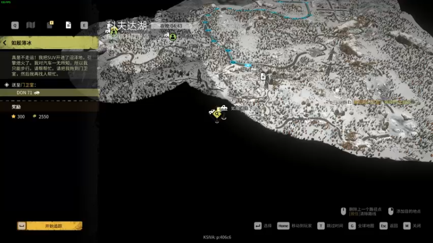The image size is (433, 243).
Task: Click the circular marker below first player icon
Action: pos(112,50)
